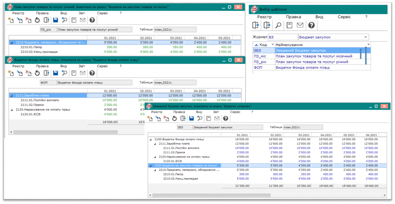The height and width of the screenshot is (204, 395).
Task: Click the magnifier search icon in Вибір шаблону
Action: (x=278, y=26)
